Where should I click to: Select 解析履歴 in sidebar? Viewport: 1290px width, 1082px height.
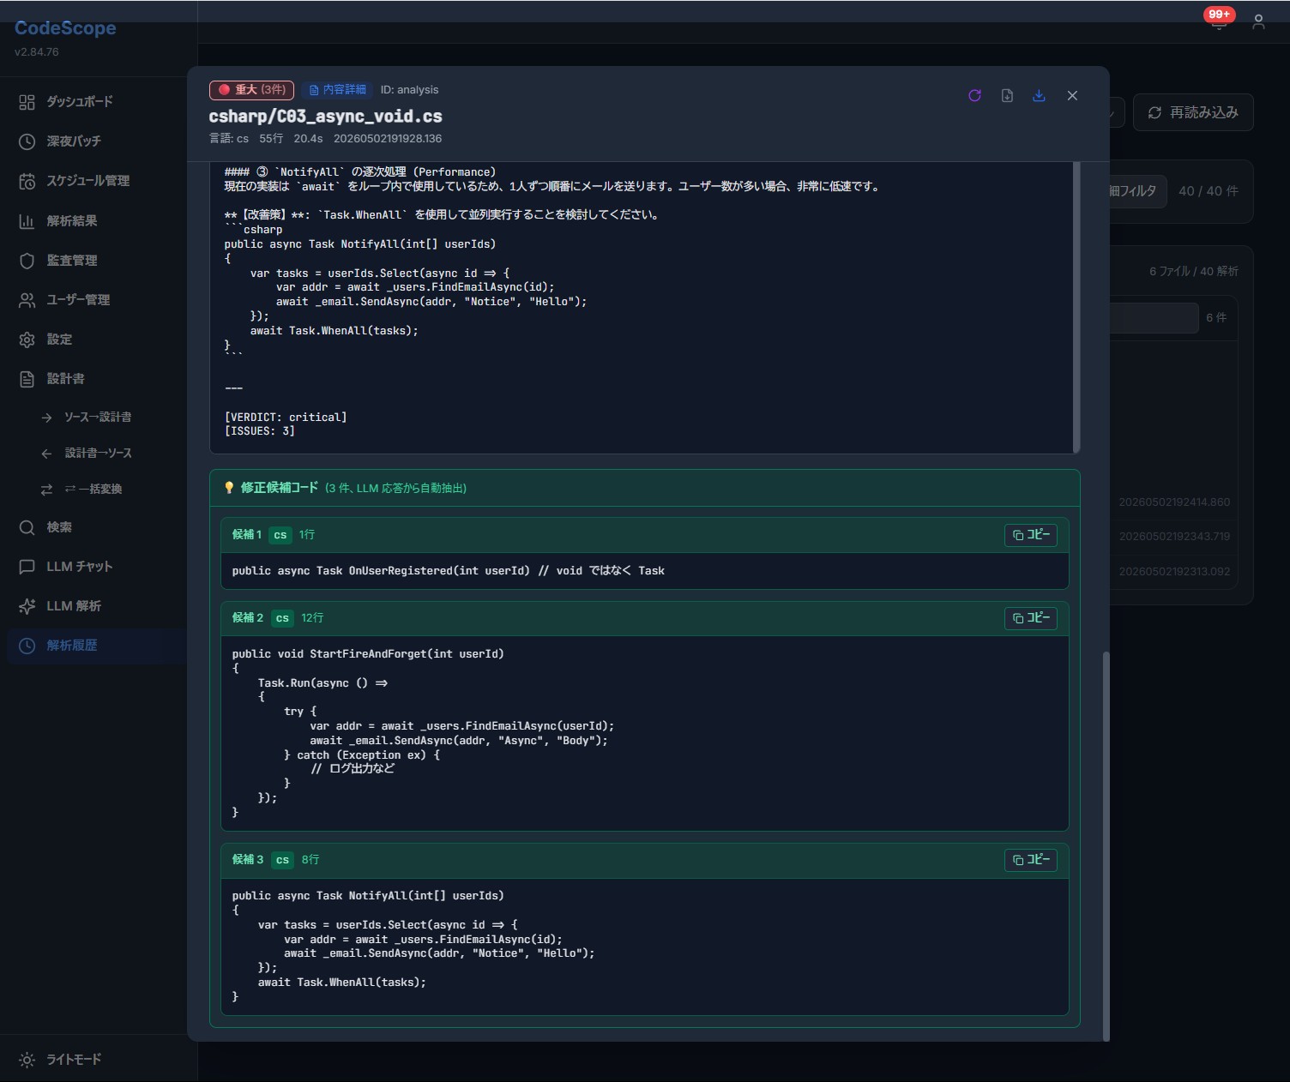[x=96, y=646]
